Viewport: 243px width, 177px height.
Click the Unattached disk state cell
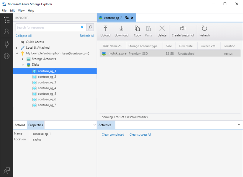point(186,54)
